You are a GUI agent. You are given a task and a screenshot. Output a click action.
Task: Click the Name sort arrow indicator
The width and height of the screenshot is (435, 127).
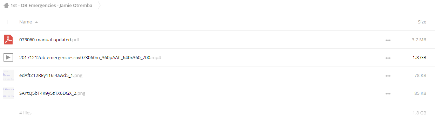pyautogui.click(x=36, y=22)
